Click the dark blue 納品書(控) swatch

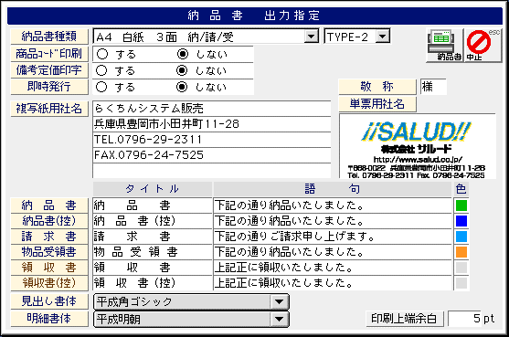(461, 221)
